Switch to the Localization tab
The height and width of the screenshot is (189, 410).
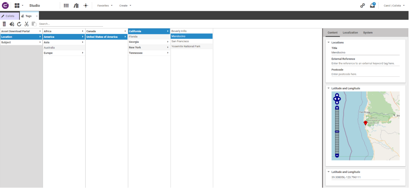pos(350,33)
